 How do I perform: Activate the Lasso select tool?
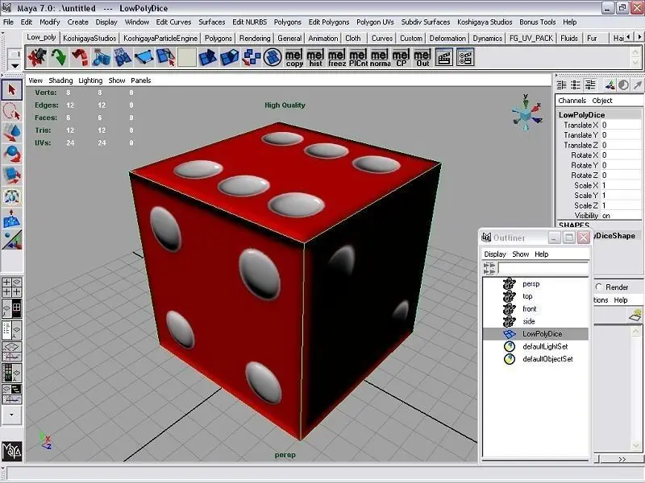tap(11, 111)
